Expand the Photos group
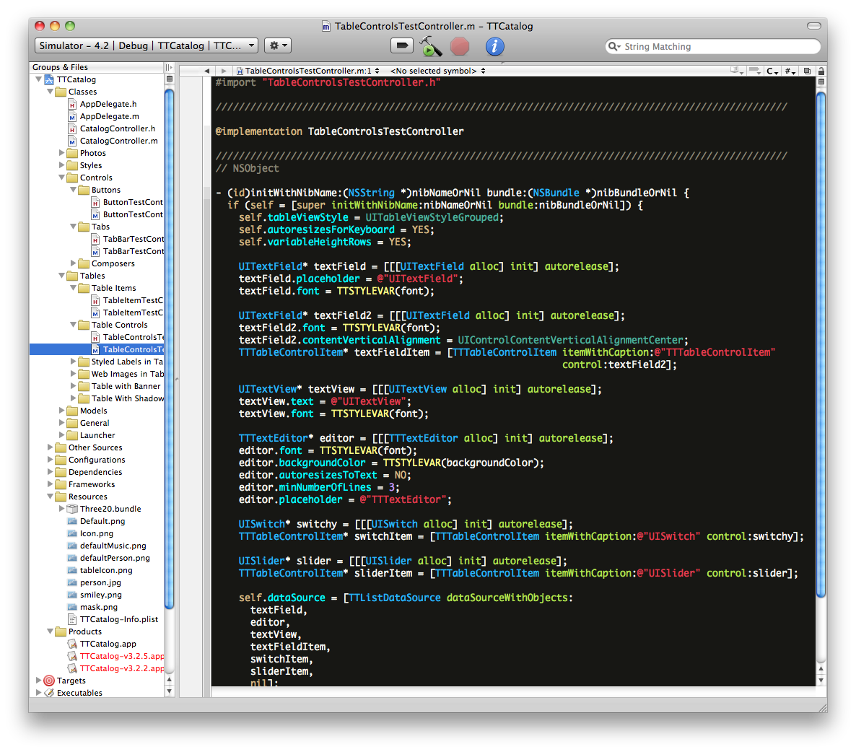The height and width of the screenshot is (752, 856). [61, 153]
